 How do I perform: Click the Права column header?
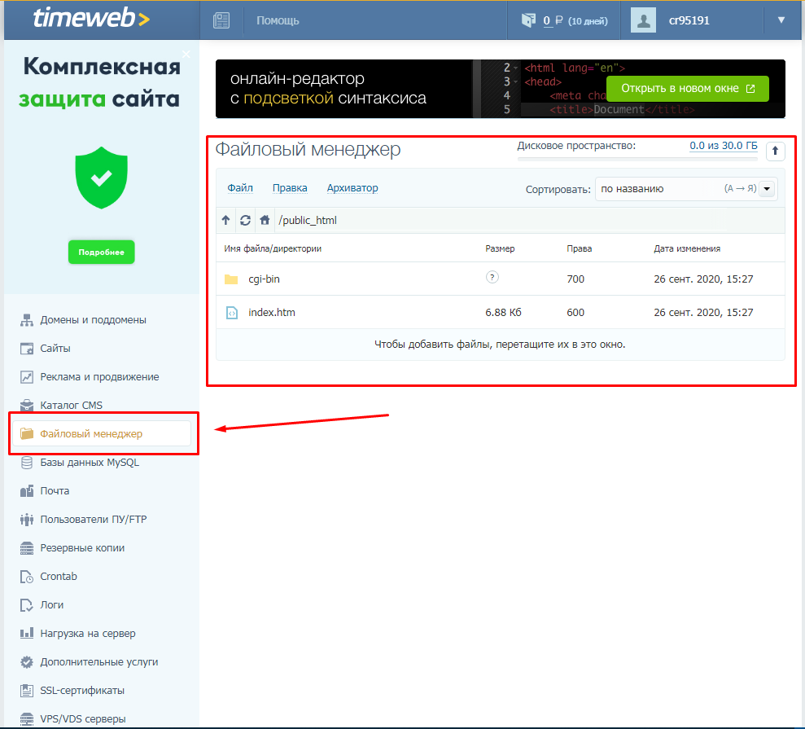click(x=579, y=248)
